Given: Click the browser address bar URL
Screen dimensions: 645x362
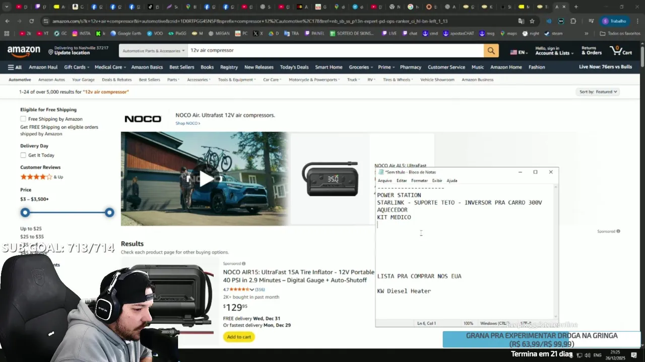Looking at the screenshot, I should pyautogui.click(x=249, y=21).
